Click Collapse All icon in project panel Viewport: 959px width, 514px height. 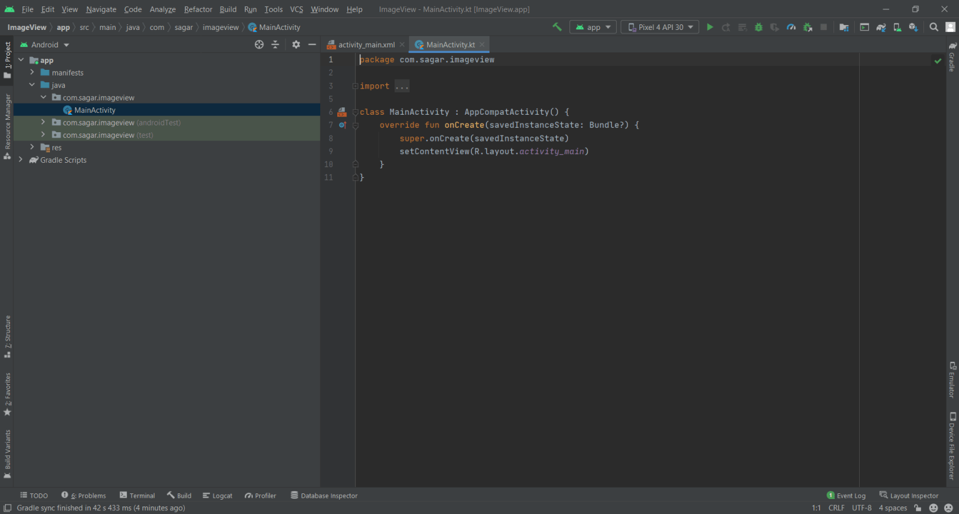[x=275, y=44]
